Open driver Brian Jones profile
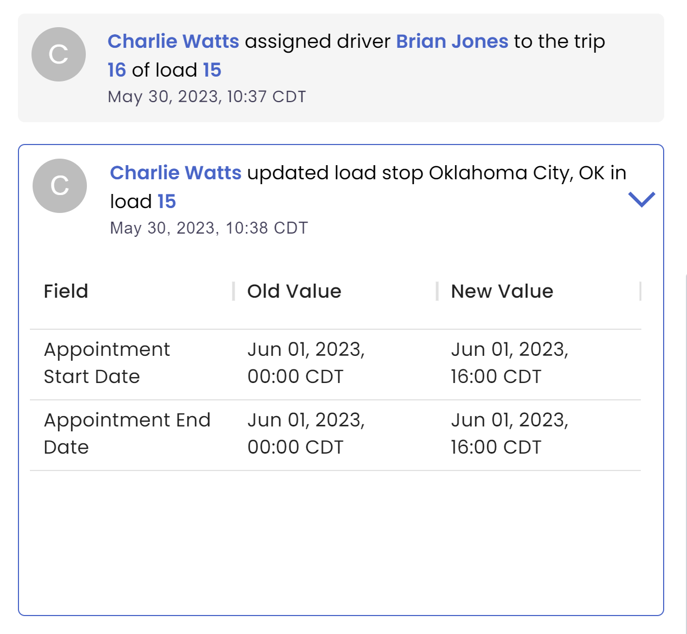 (x=452, y=41)
